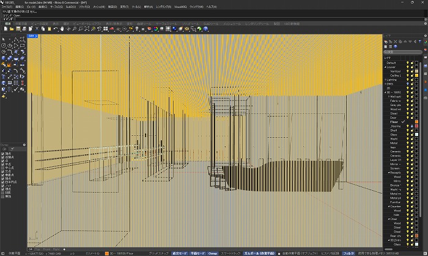Switch to the Front viewport tab
Screen dimensions: 428x256
click(46, 249)
